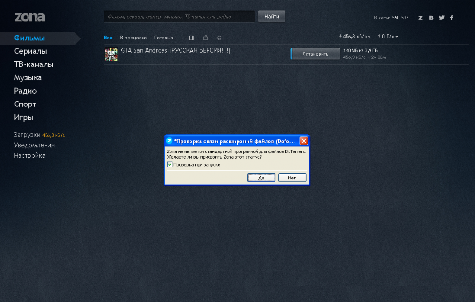
Task: Filter downloads by film icon
Action: pos(191,38)
